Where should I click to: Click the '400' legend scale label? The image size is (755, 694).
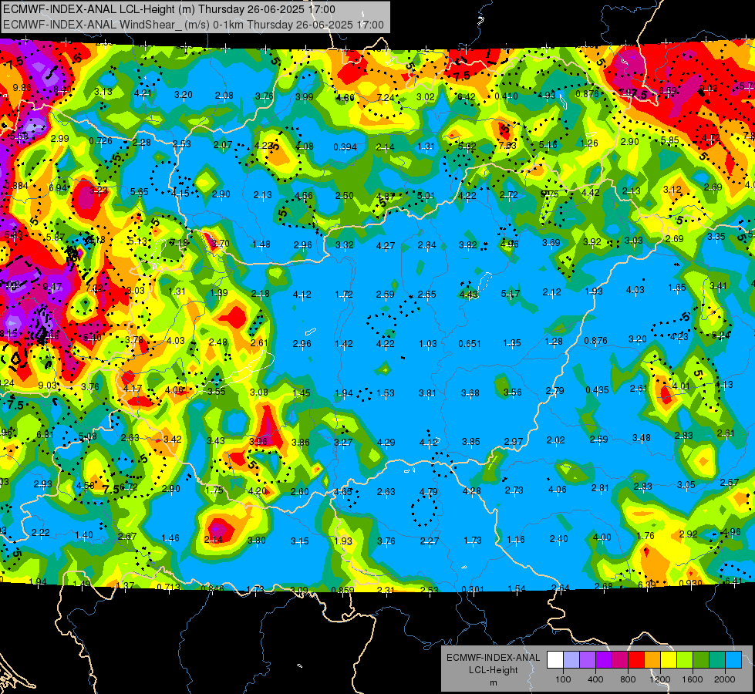point(595,679)
